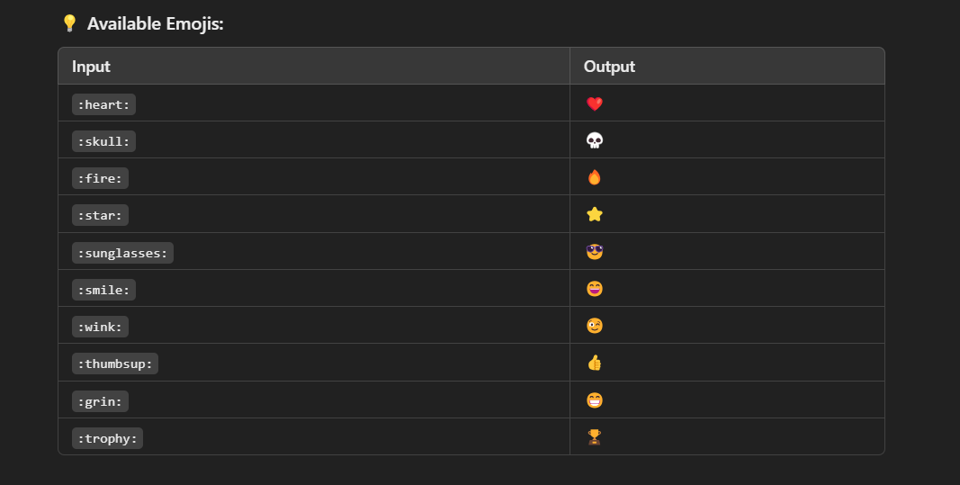Select the fire emoji icon
Viewport: 960px width, 485px height.
tap(595, 177)
